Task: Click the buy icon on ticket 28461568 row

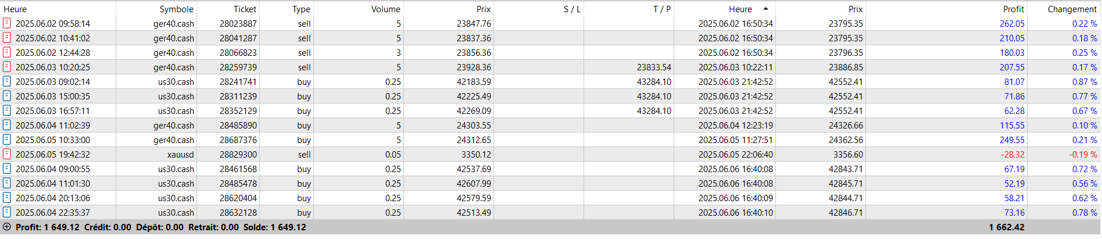Action: (7, 169)
